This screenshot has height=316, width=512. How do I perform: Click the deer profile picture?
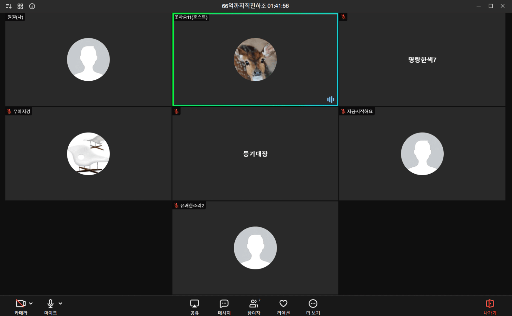255,59
